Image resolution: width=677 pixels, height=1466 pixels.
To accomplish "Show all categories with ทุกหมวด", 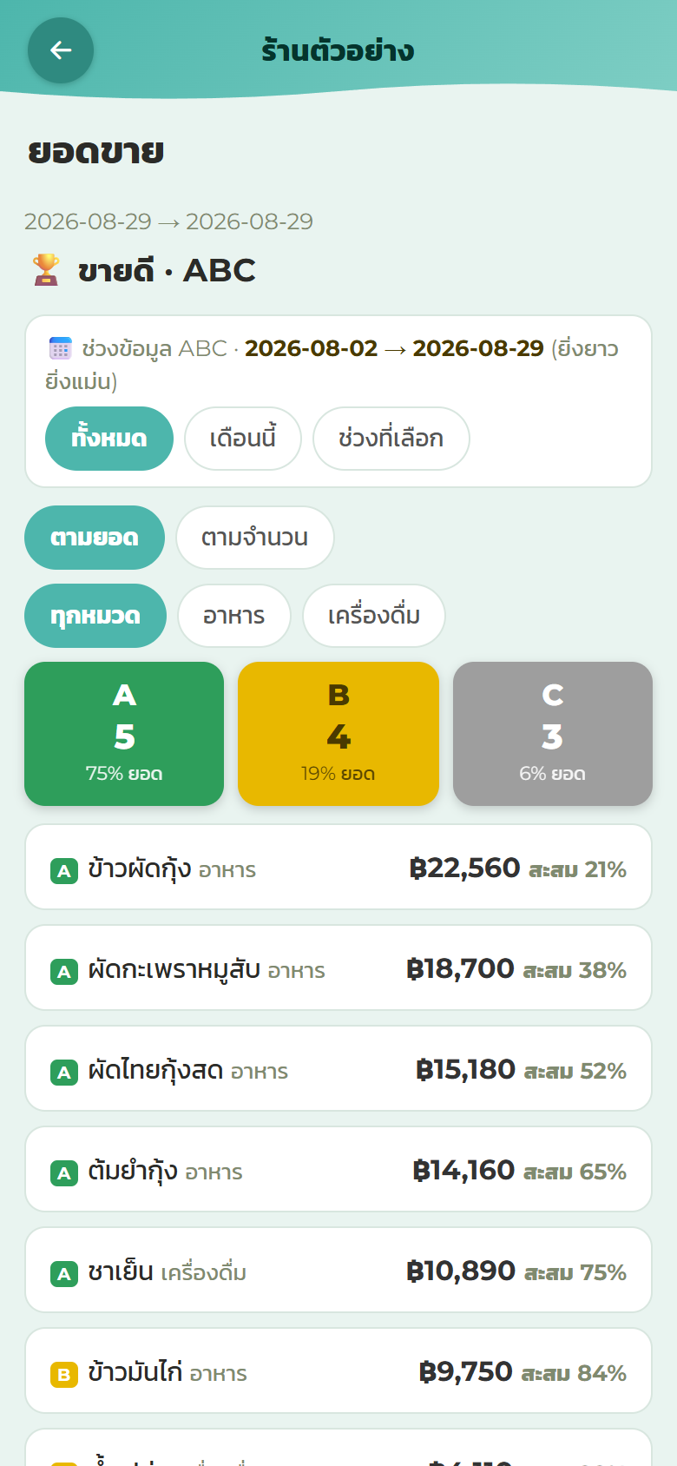I will point(95,616).
